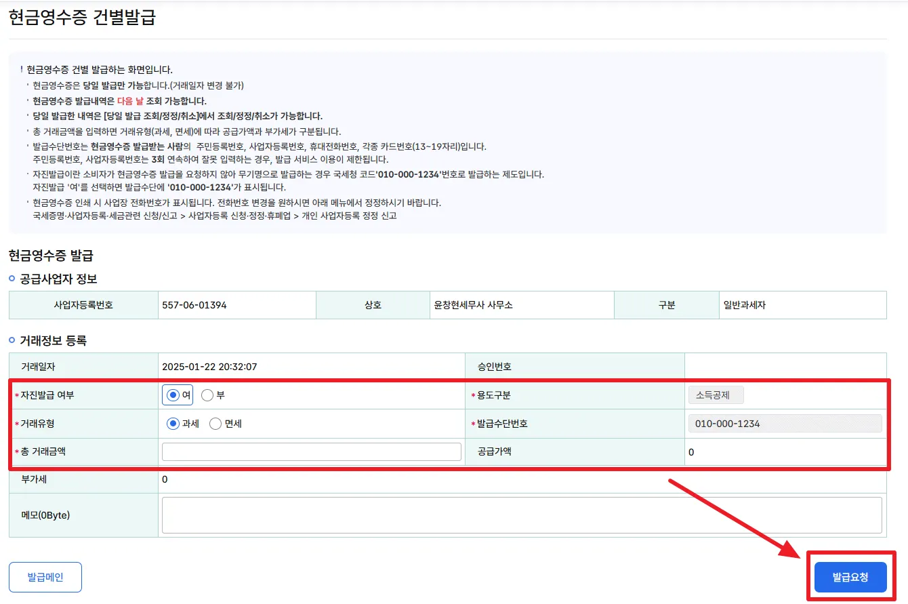Click the notice about 공급가액과 부가세 구분
Screen dimensions: 908x604
pyautogui.click(x=186, y=132)
